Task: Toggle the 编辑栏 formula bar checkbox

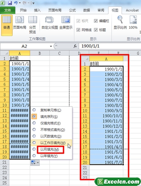Action: click(x=96, y=21)
